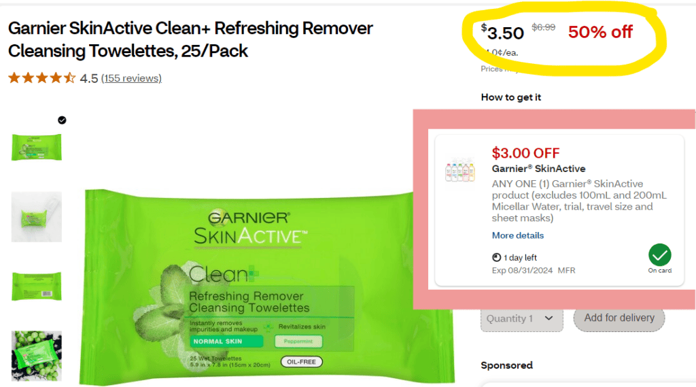Image resolution: width=696 pixels, height=387 pixels.
Task: Select the first front-package thumbnail
Action: click(x=37, y=147)
